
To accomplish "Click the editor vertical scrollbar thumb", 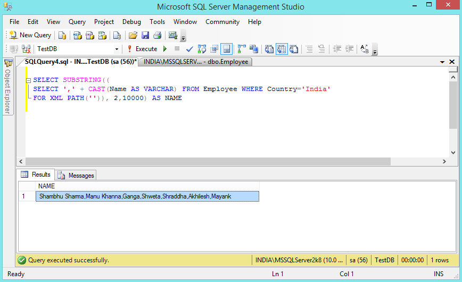I will [x=453, y=105].
